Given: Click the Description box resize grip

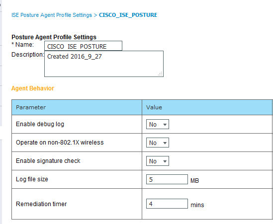Looking at the screenshot, I should [x=160, y=74].
